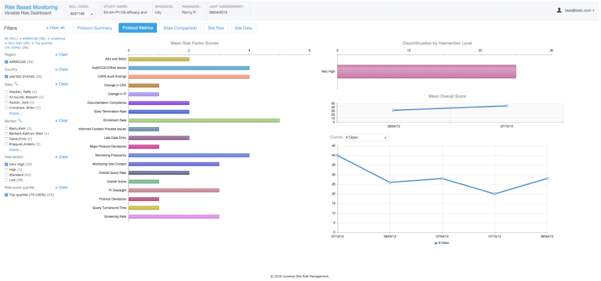Open the Queries # Open dropdown
The width and height of the screenshot is (601, 281).
click(x=366, y=137)
